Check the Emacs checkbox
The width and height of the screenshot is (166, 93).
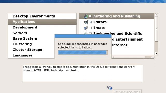pos(90,28)
